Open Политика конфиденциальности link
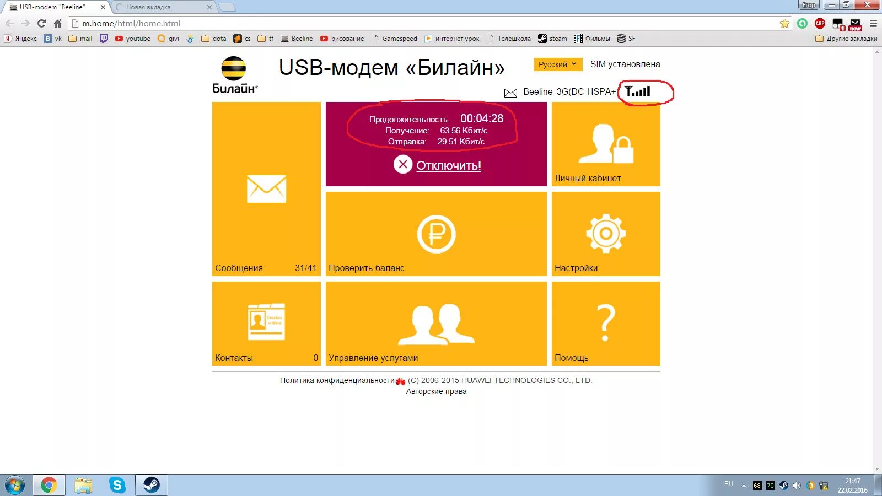Screen dimensions: 882x496 (337, 380)
